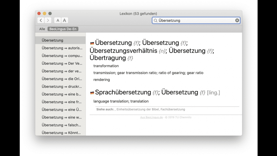277x156 pixels.
Task: Click the red close window button
Action: click(x=39, y=13)
